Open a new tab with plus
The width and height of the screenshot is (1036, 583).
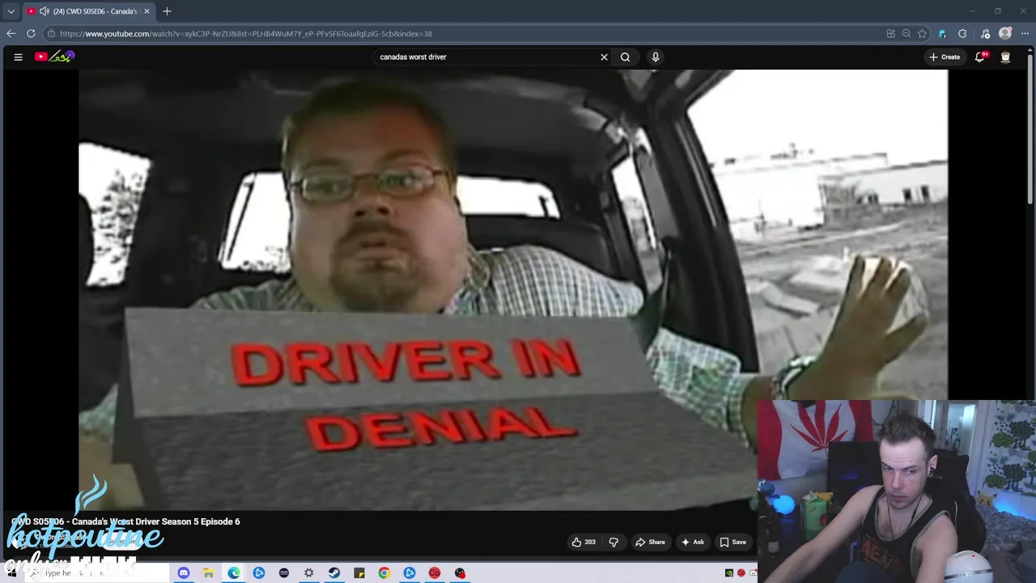(x=167, y=11)
